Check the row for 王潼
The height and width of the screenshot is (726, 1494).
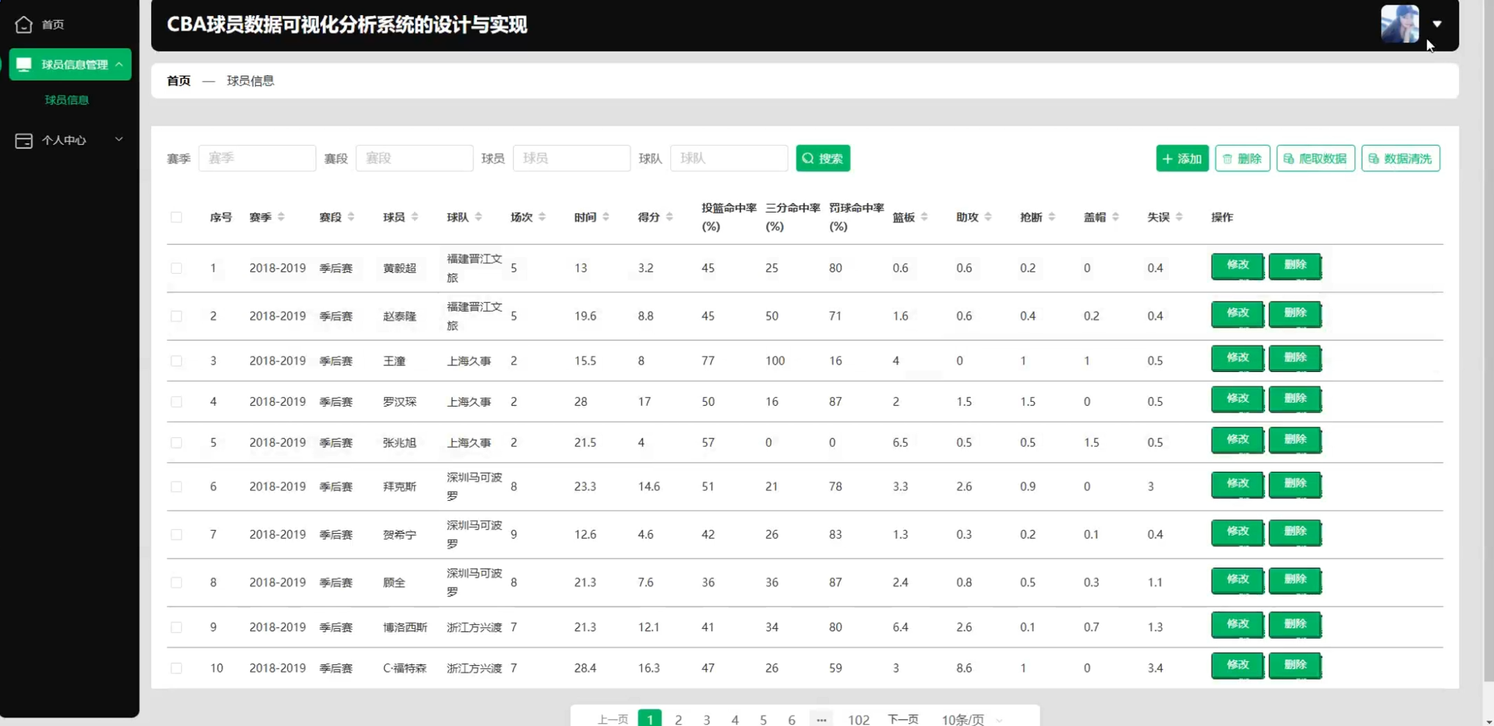click(176, 361)
